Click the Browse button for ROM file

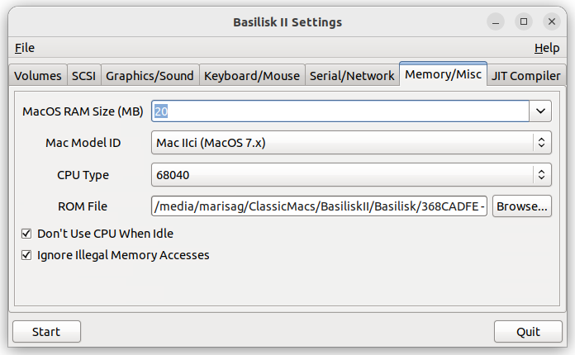click(x=522, y=206)
